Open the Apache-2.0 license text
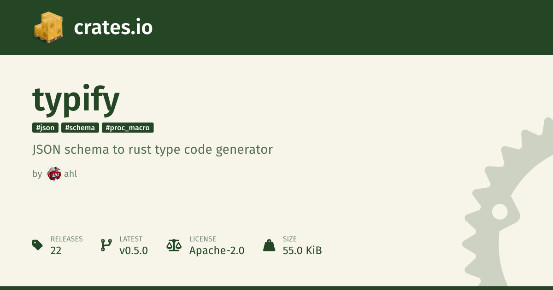 click(x=217, y=250)
